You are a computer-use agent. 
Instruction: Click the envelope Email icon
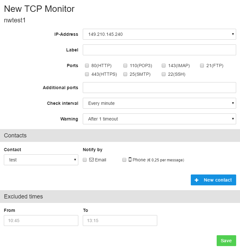(91, 159)
